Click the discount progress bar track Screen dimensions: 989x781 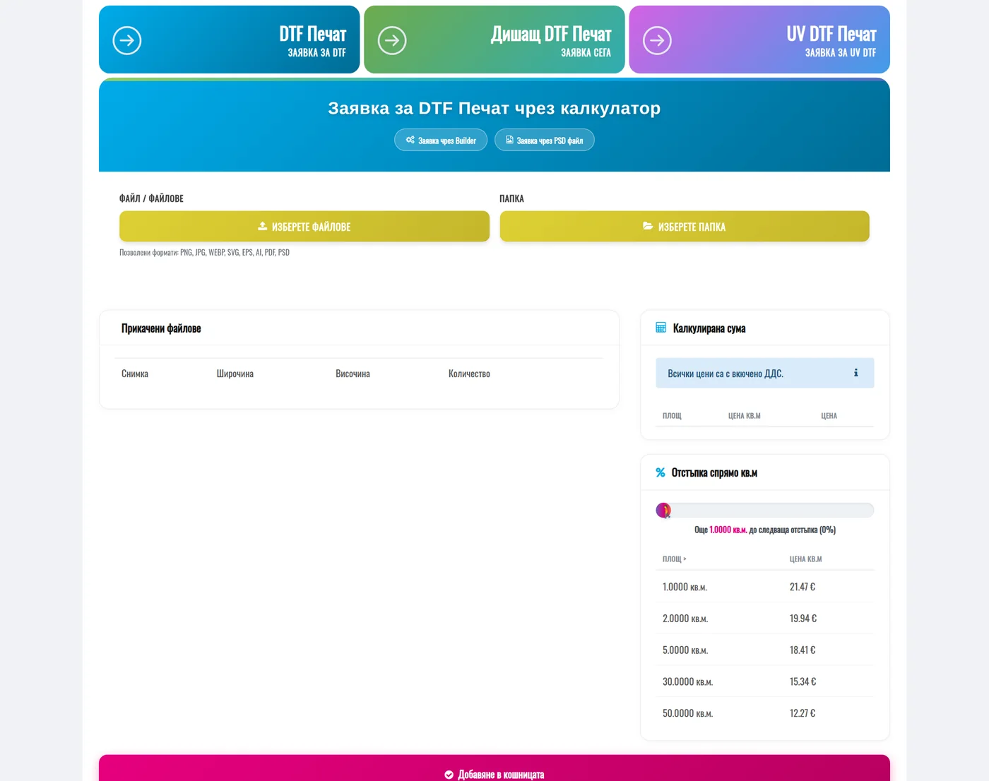[x=765, y=510]
